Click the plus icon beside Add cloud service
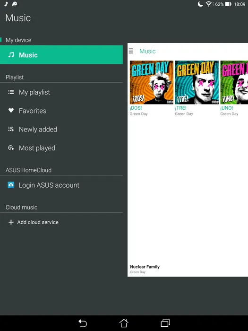The image size is (248, 331). (x=11, y=222)
